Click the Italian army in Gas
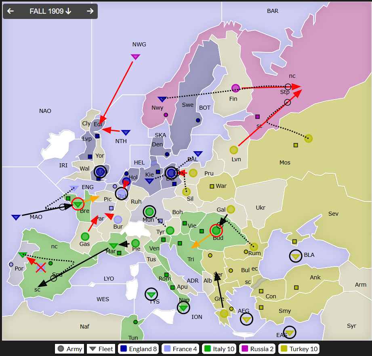This screenshot has width=372, height=356. (85, 236)
